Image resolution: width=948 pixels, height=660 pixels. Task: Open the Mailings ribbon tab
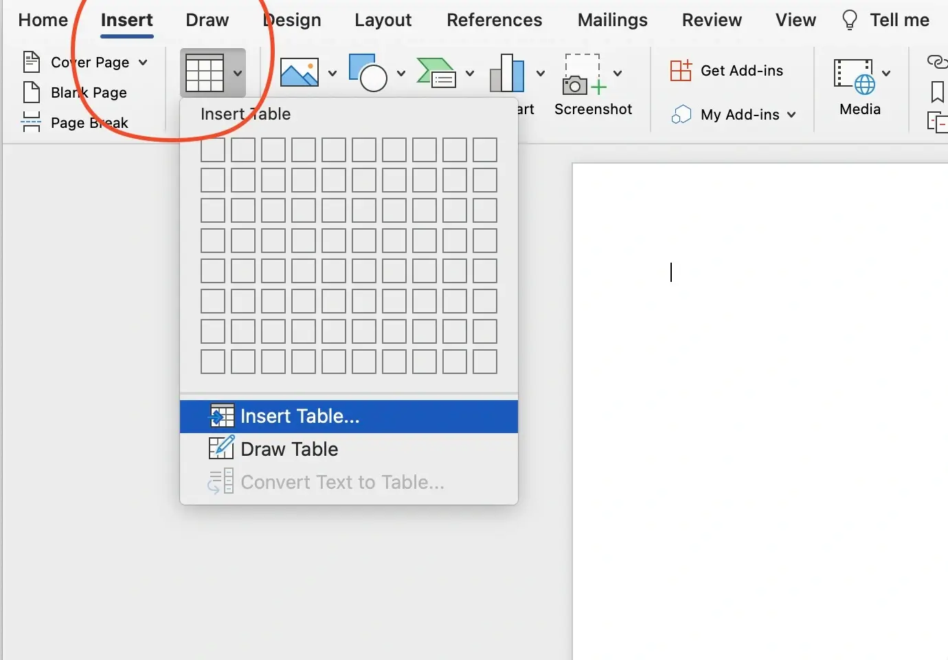coord(611,20)
